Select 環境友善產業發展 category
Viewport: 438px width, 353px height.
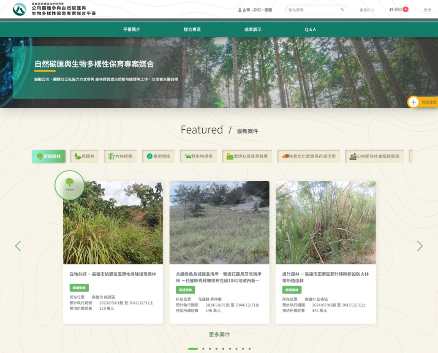[x=247, y=156]
